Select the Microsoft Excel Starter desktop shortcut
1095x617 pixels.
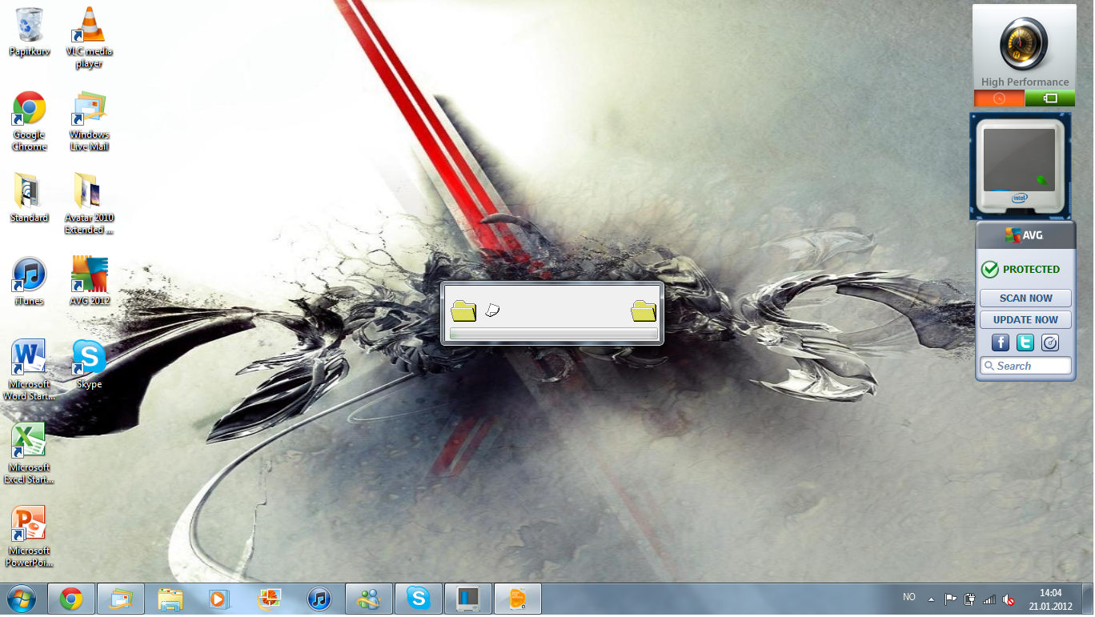(30, 453)
